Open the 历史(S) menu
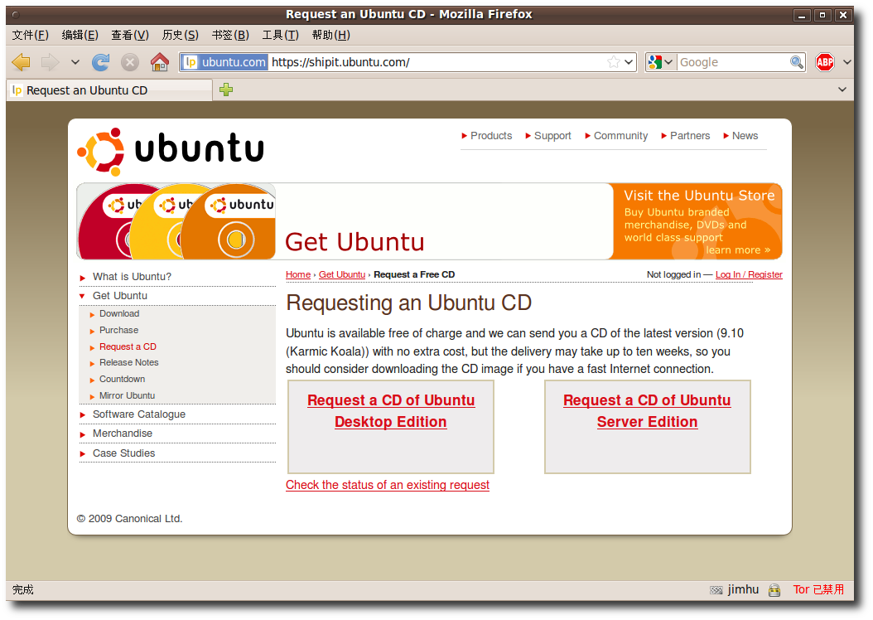Image resolution: width=873 pixels, height=620 pixels. click(x=181, y=35)
